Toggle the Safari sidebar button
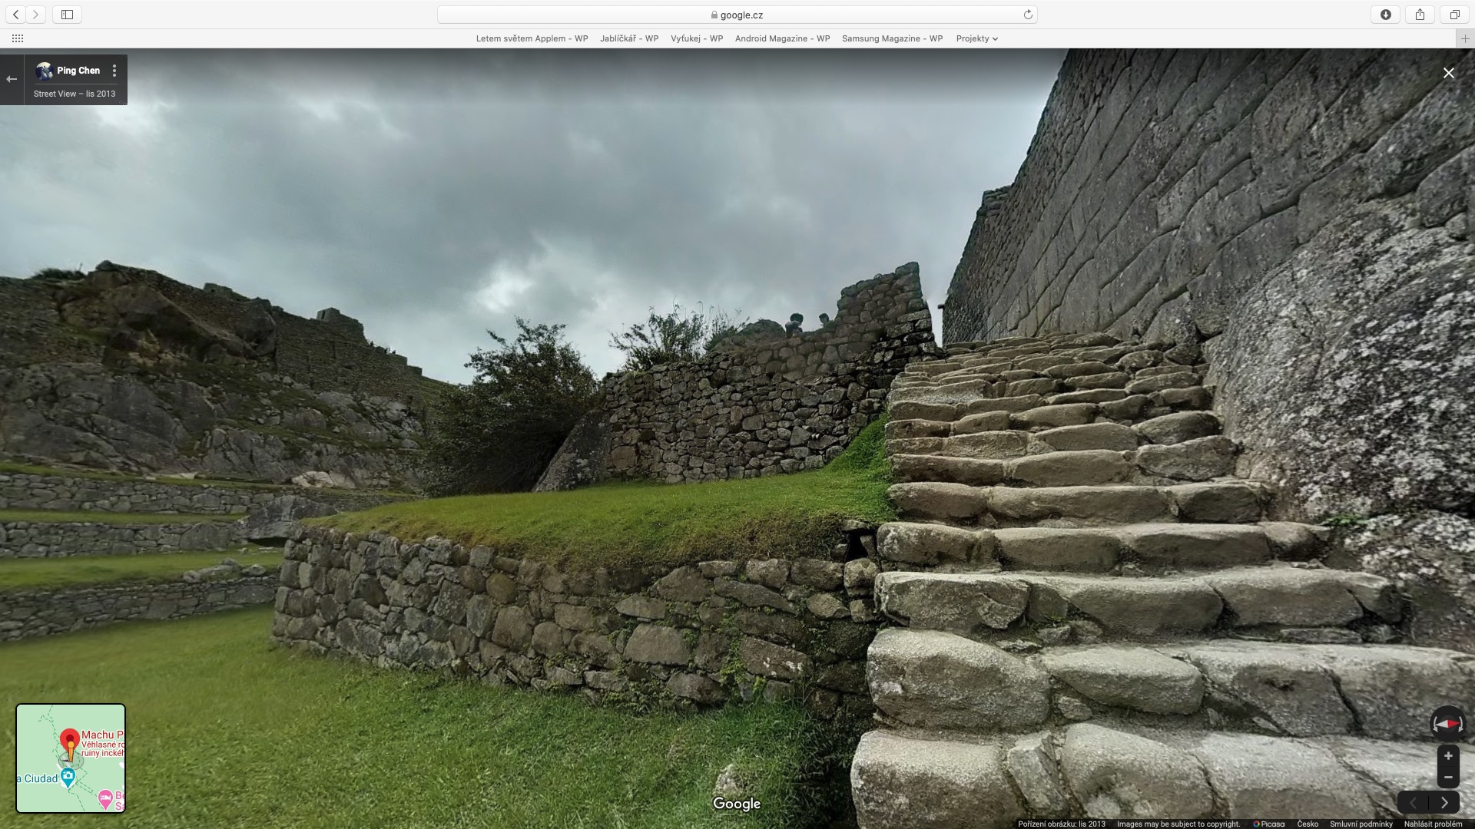The image size is (1475, 829). [x=67, y=15]
